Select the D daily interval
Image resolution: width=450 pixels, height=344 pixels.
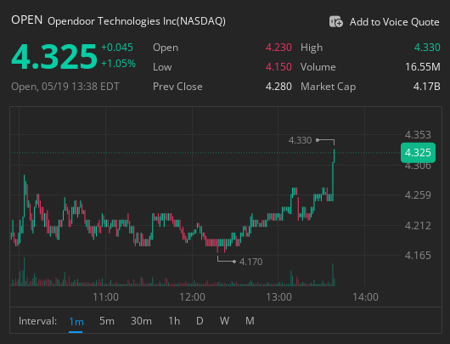(200, 321)
